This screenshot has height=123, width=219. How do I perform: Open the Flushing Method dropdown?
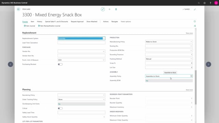(x=169, y=59)
